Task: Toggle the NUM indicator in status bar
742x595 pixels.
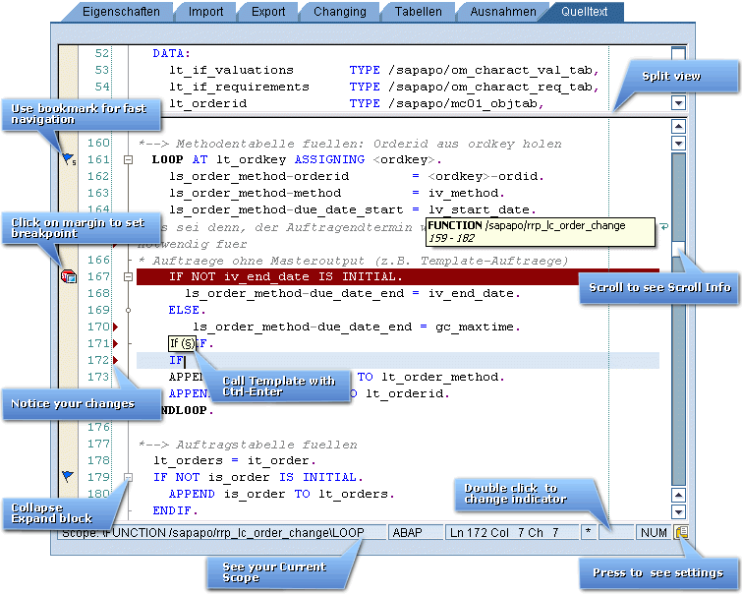Action: 653,532
